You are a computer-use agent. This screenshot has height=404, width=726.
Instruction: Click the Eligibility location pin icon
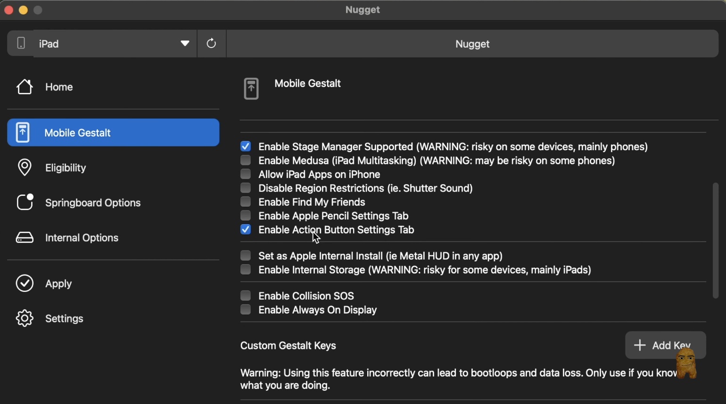click(25, 168)
